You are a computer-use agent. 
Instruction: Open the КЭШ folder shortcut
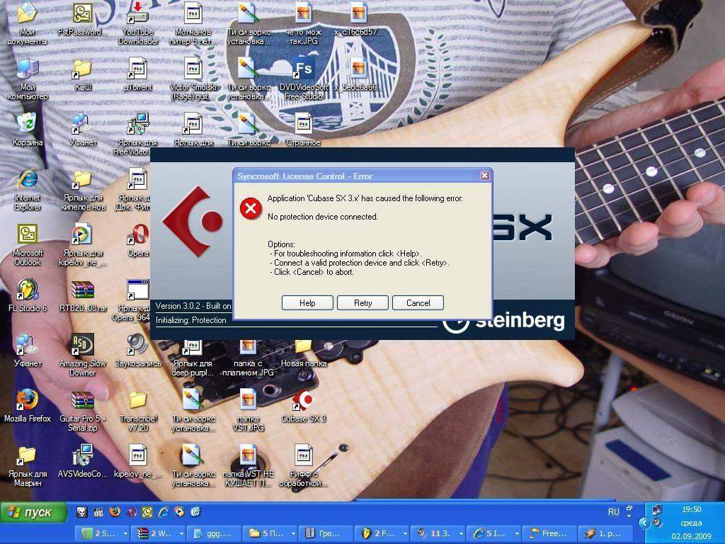82,75
